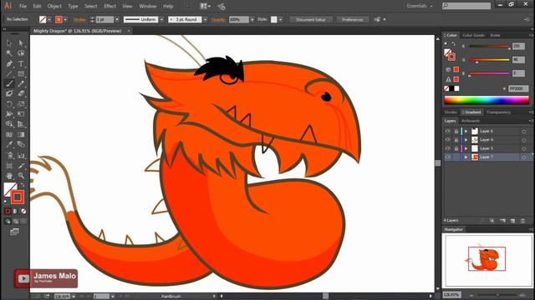Select the Magic Wand tool
This screenshot has width=535, height=300.
[9, 53]
